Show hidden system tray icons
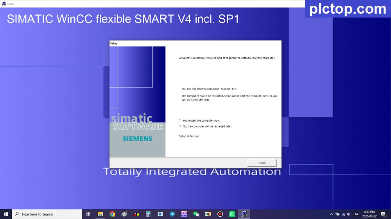This screenshot has width=391, height=219. [x=332, y=214]
